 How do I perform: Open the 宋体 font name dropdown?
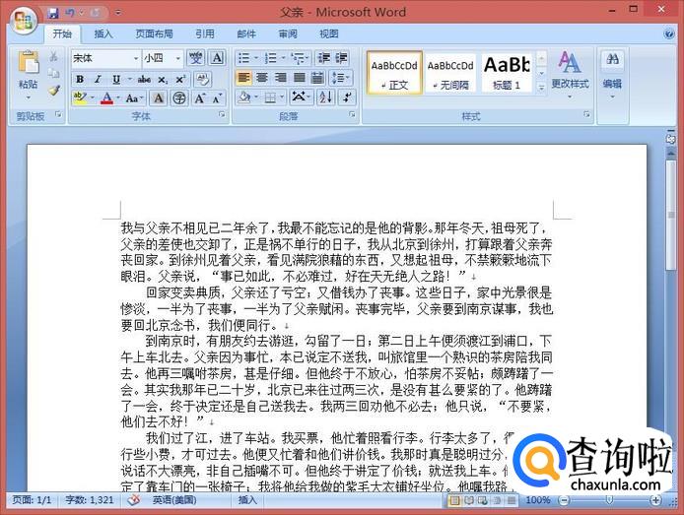136,58
